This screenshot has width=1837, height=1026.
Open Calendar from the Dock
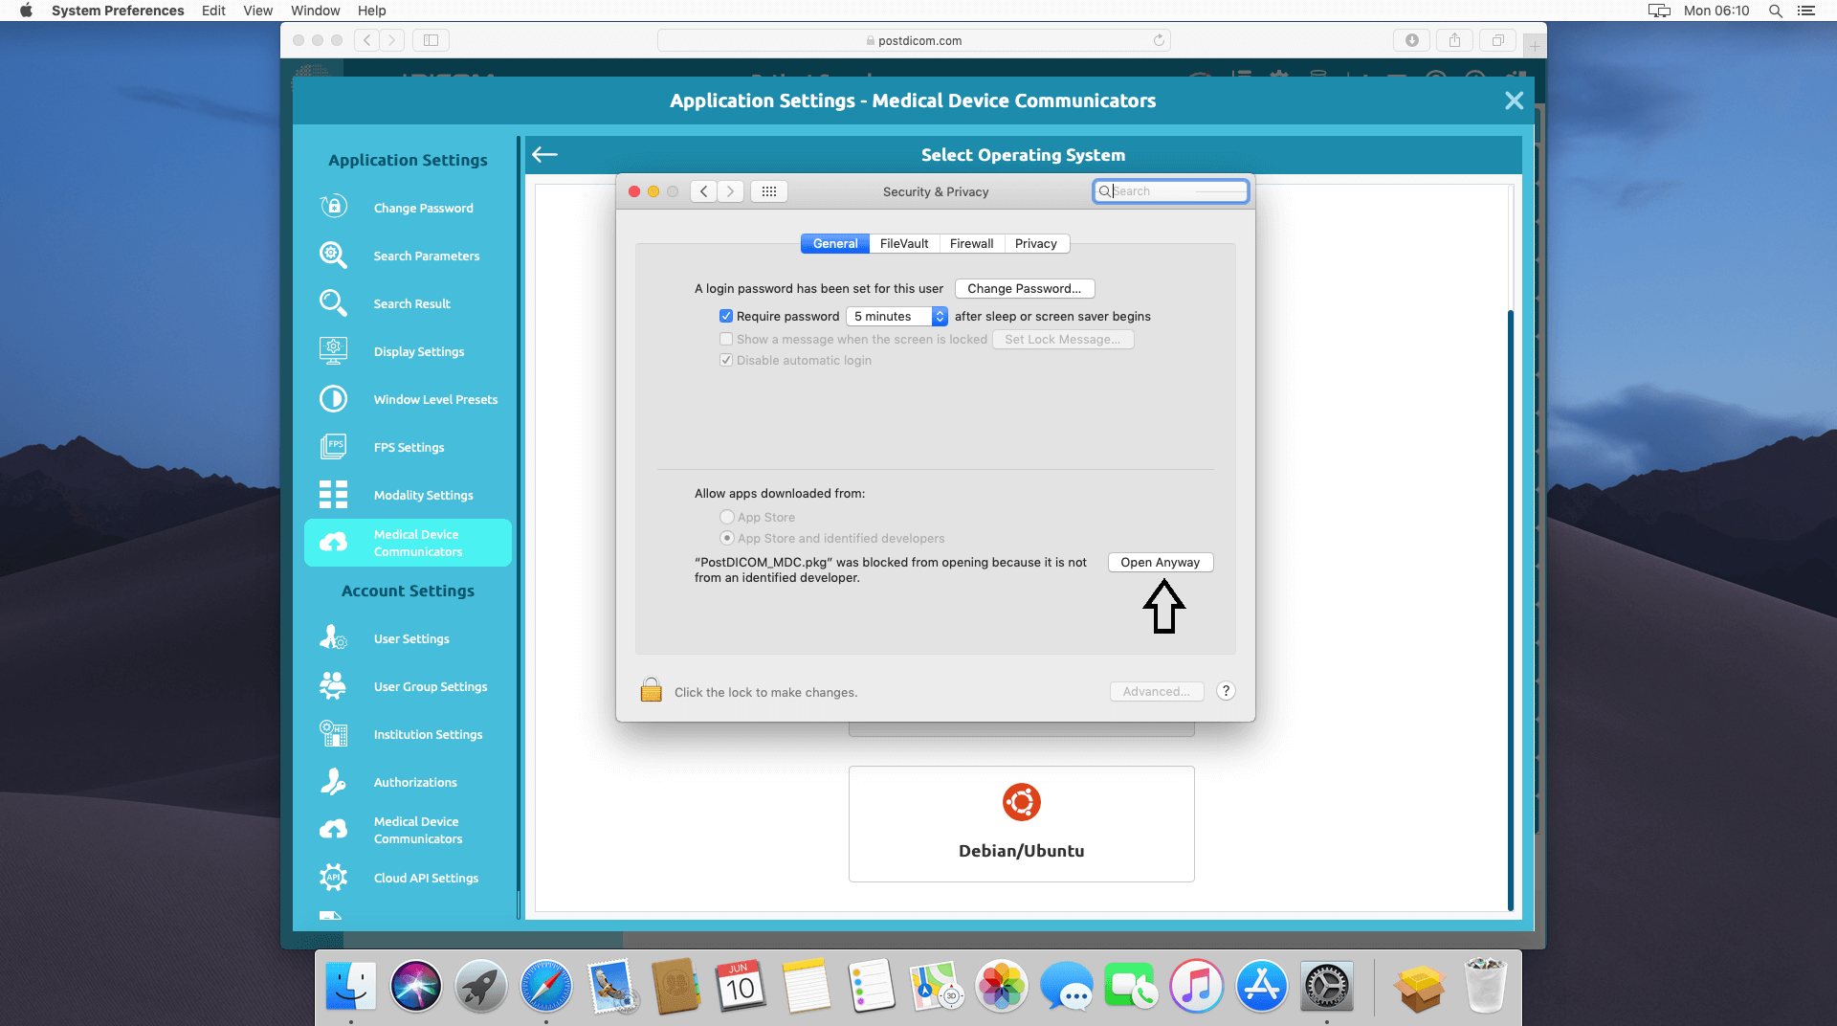(741, 986)
